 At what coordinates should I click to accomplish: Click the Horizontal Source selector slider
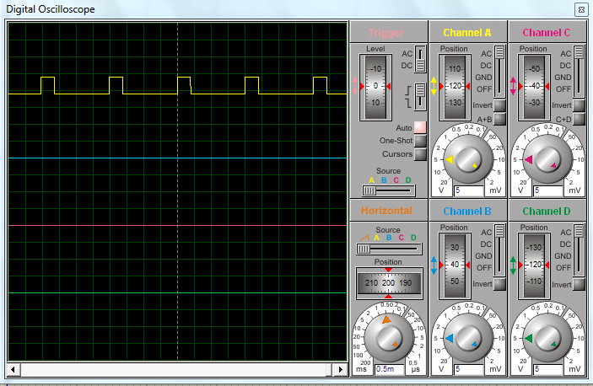pos(389,249)
